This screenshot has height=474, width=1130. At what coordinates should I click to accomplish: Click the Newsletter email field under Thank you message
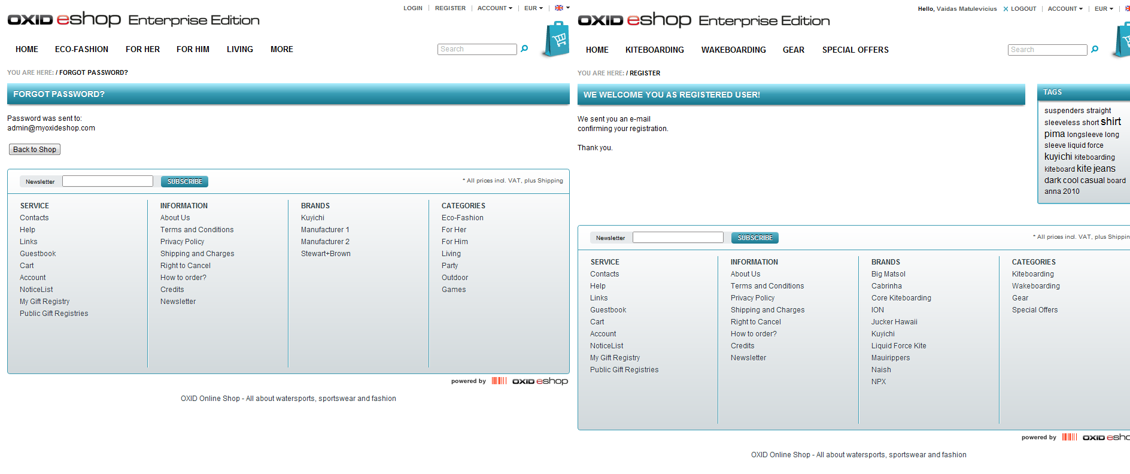point(678,238)
